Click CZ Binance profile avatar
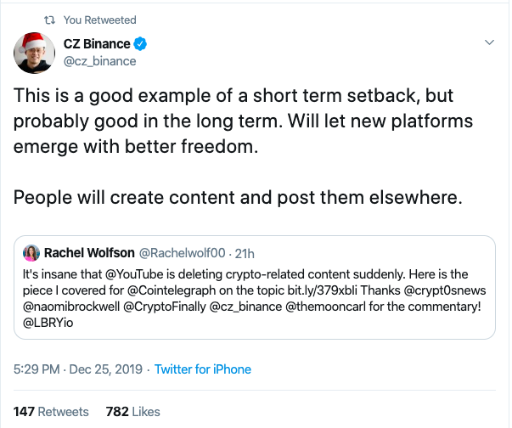 [x=34, y=53]
